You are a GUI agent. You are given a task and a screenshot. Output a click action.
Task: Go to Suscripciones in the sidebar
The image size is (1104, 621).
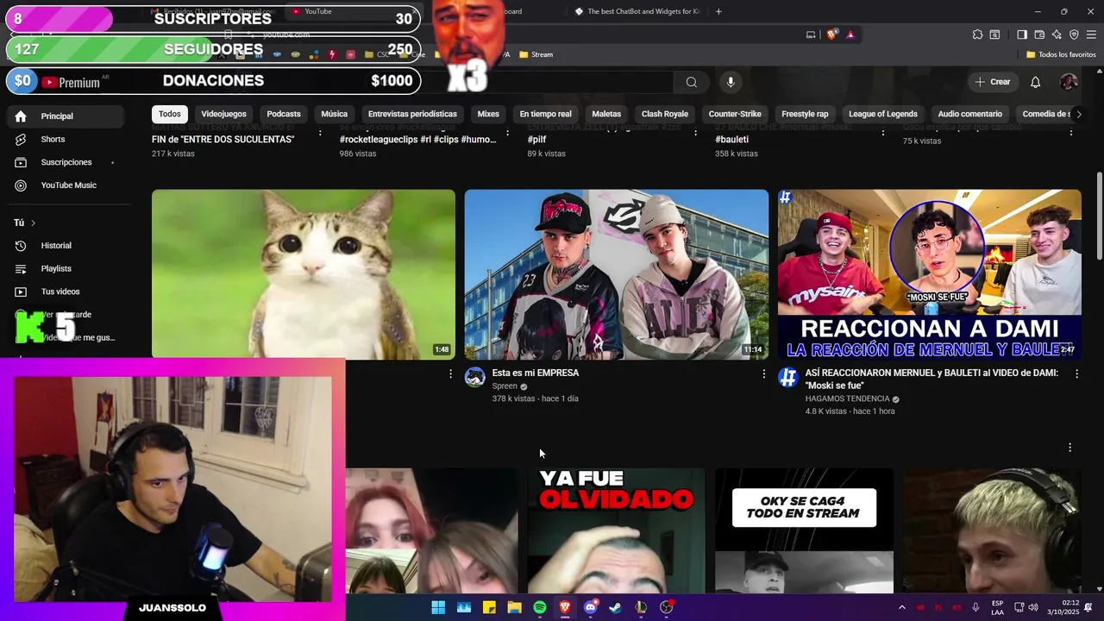(65, 162)
